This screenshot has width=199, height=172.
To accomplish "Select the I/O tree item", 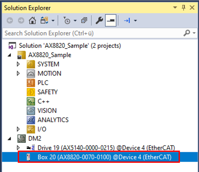I will coord(42,129).
